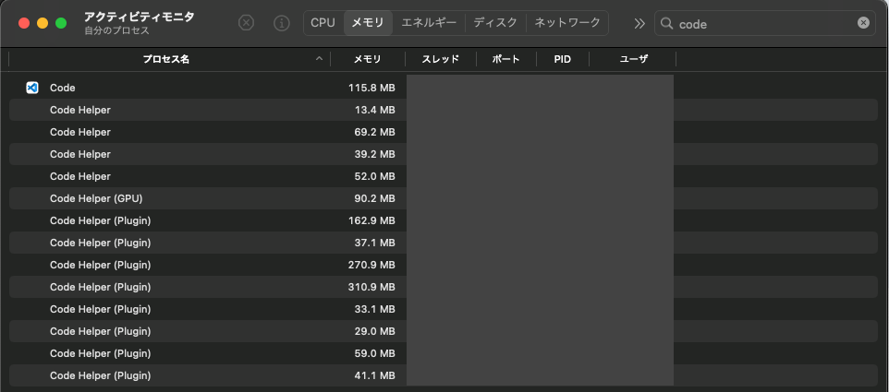Toggle sort direction arrow on プロセス名

(319, 59)
